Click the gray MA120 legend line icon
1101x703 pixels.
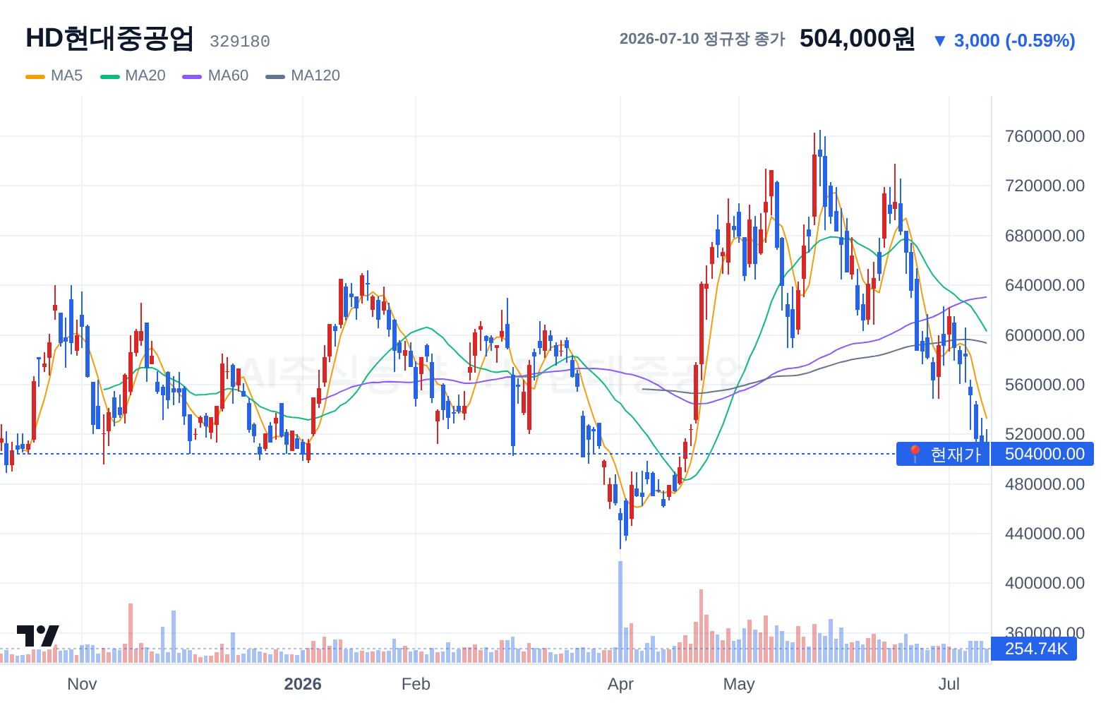275,76
